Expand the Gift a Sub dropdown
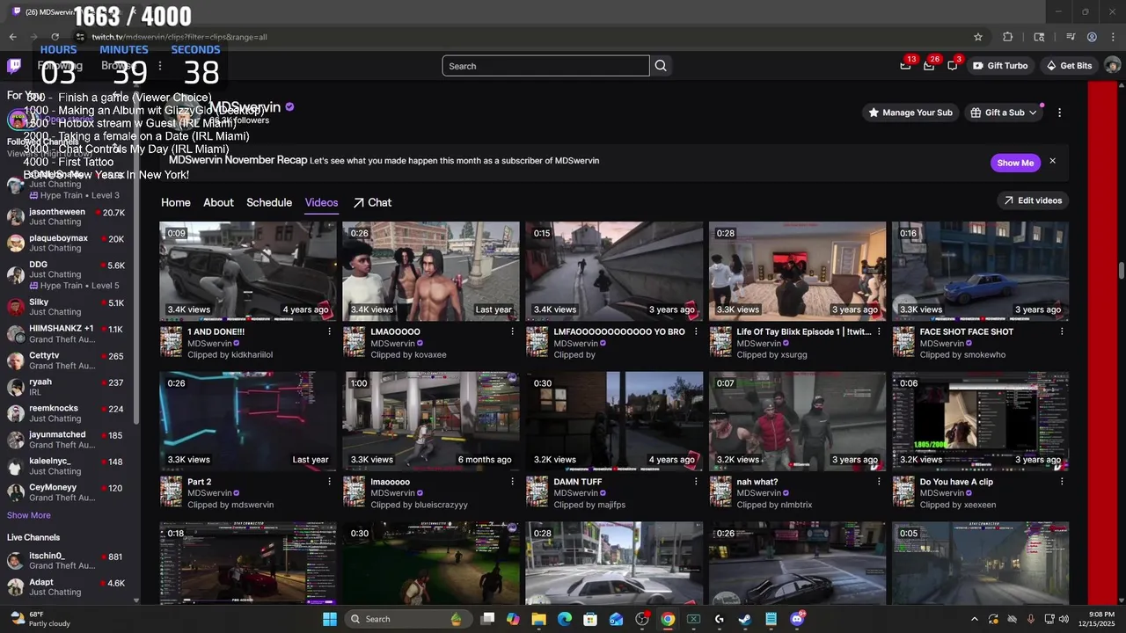The height and width of the screenshot is (633, 1126). (1004, 113)
